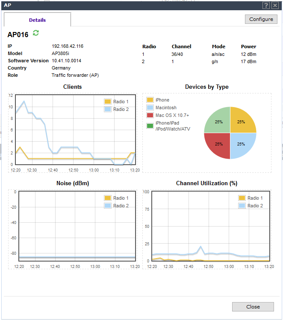283x320 pixels.
Task: Click the Clients chart title
Action: 72,87
